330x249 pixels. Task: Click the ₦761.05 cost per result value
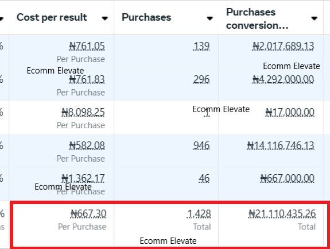click(x=87, y=46)
